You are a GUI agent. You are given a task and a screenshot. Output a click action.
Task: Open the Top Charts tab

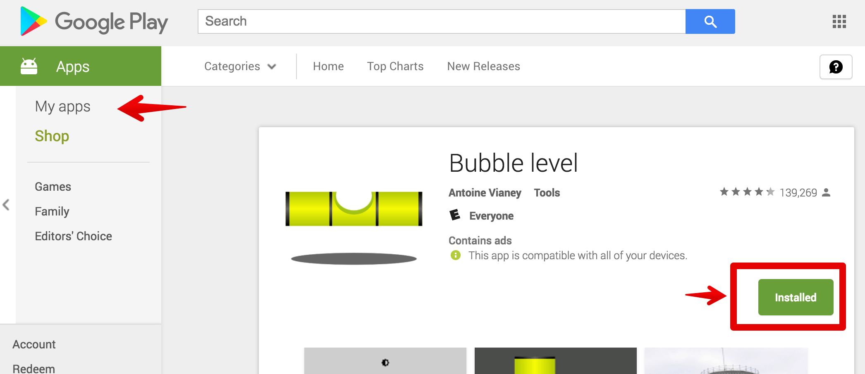click(395, 66)
